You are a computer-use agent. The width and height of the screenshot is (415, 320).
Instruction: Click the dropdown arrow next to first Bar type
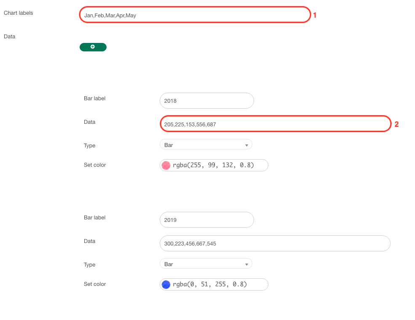(x=246, y=145)
